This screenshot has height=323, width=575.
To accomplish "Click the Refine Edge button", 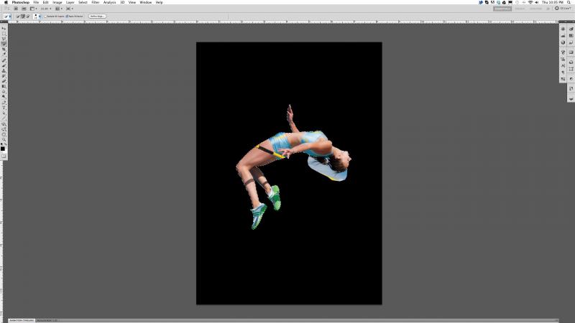I will tap(97, 15).
